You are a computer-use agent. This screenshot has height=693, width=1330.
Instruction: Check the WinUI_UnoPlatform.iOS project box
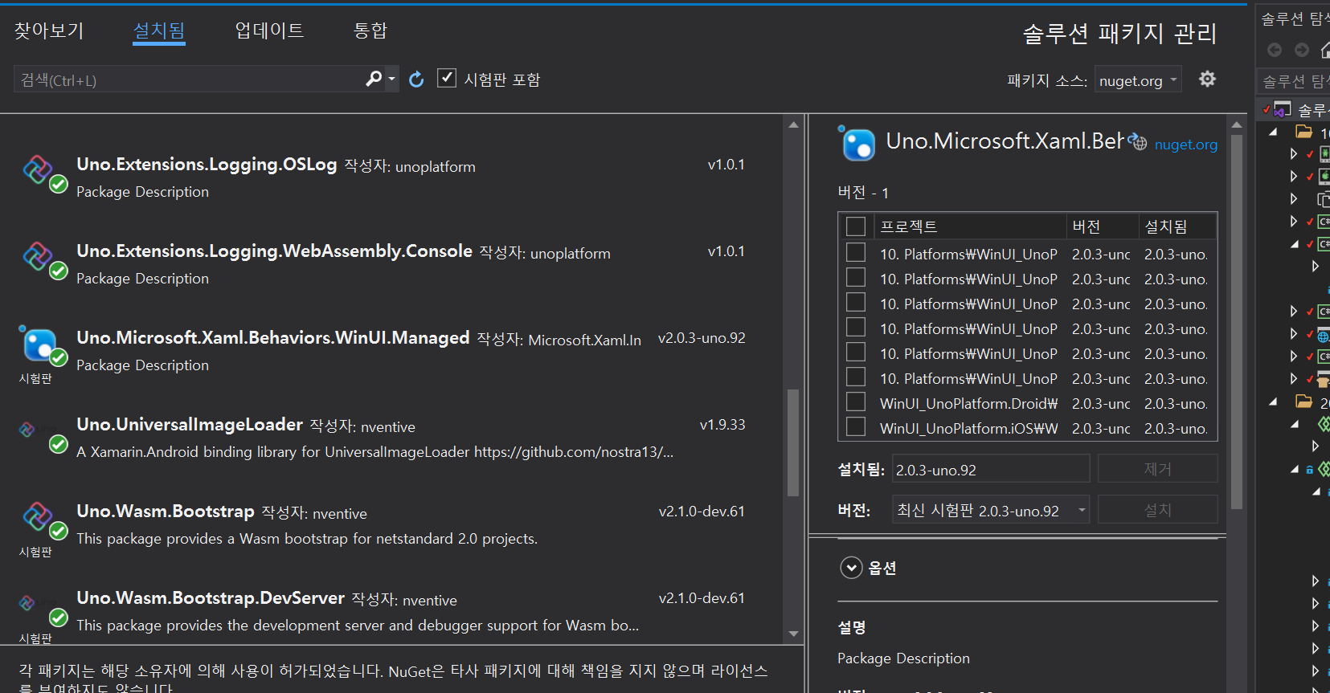856,426
